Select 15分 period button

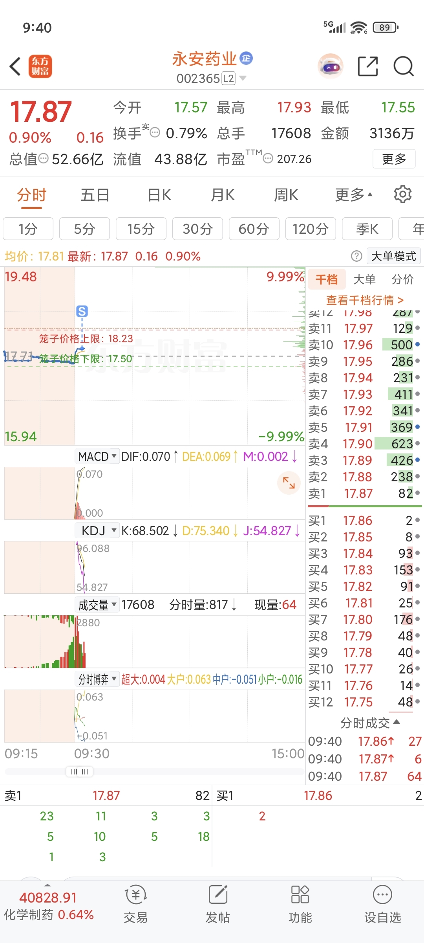click(141, 229)
